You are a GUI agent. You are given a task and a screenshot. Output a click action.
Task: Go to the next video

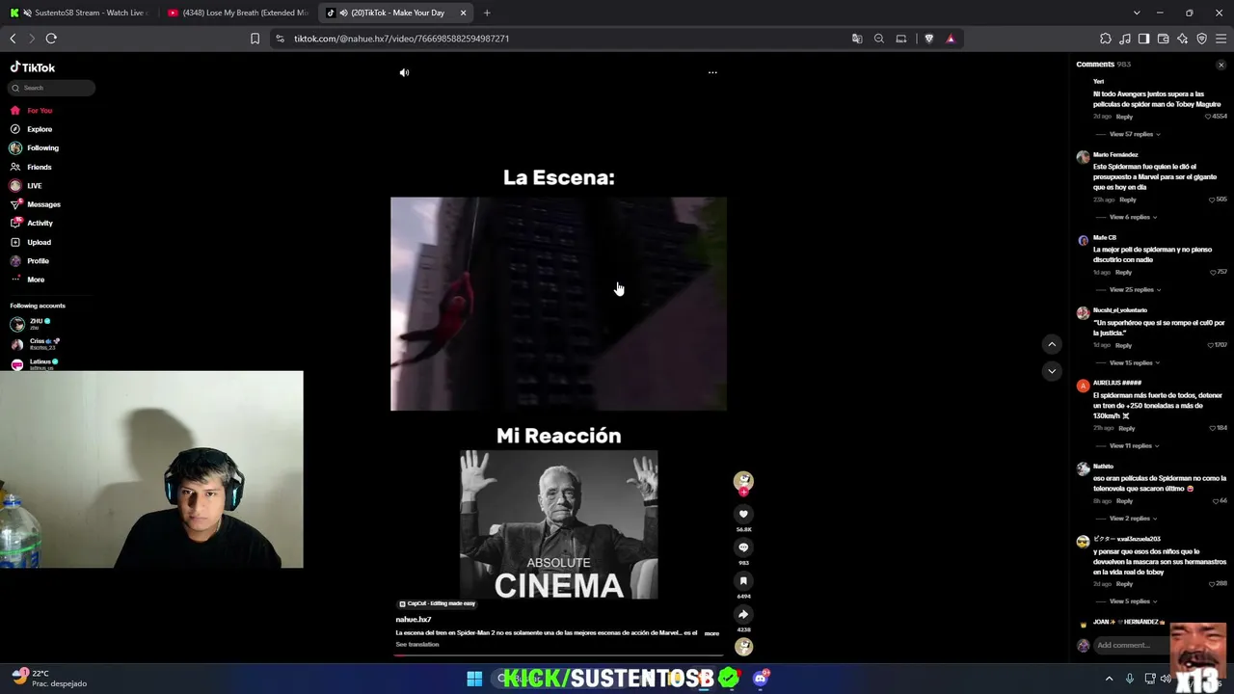coord(1052,371)
